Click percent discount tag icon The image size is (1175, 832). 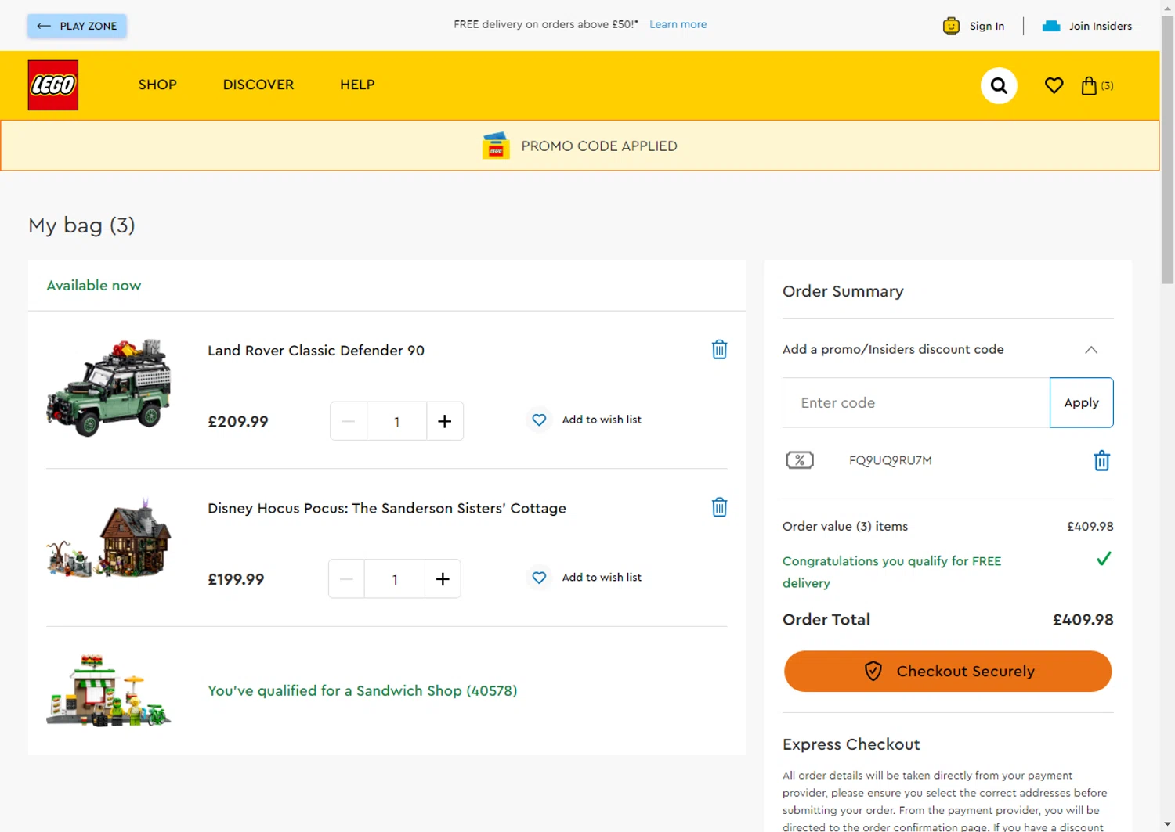(x=800, y=460)
